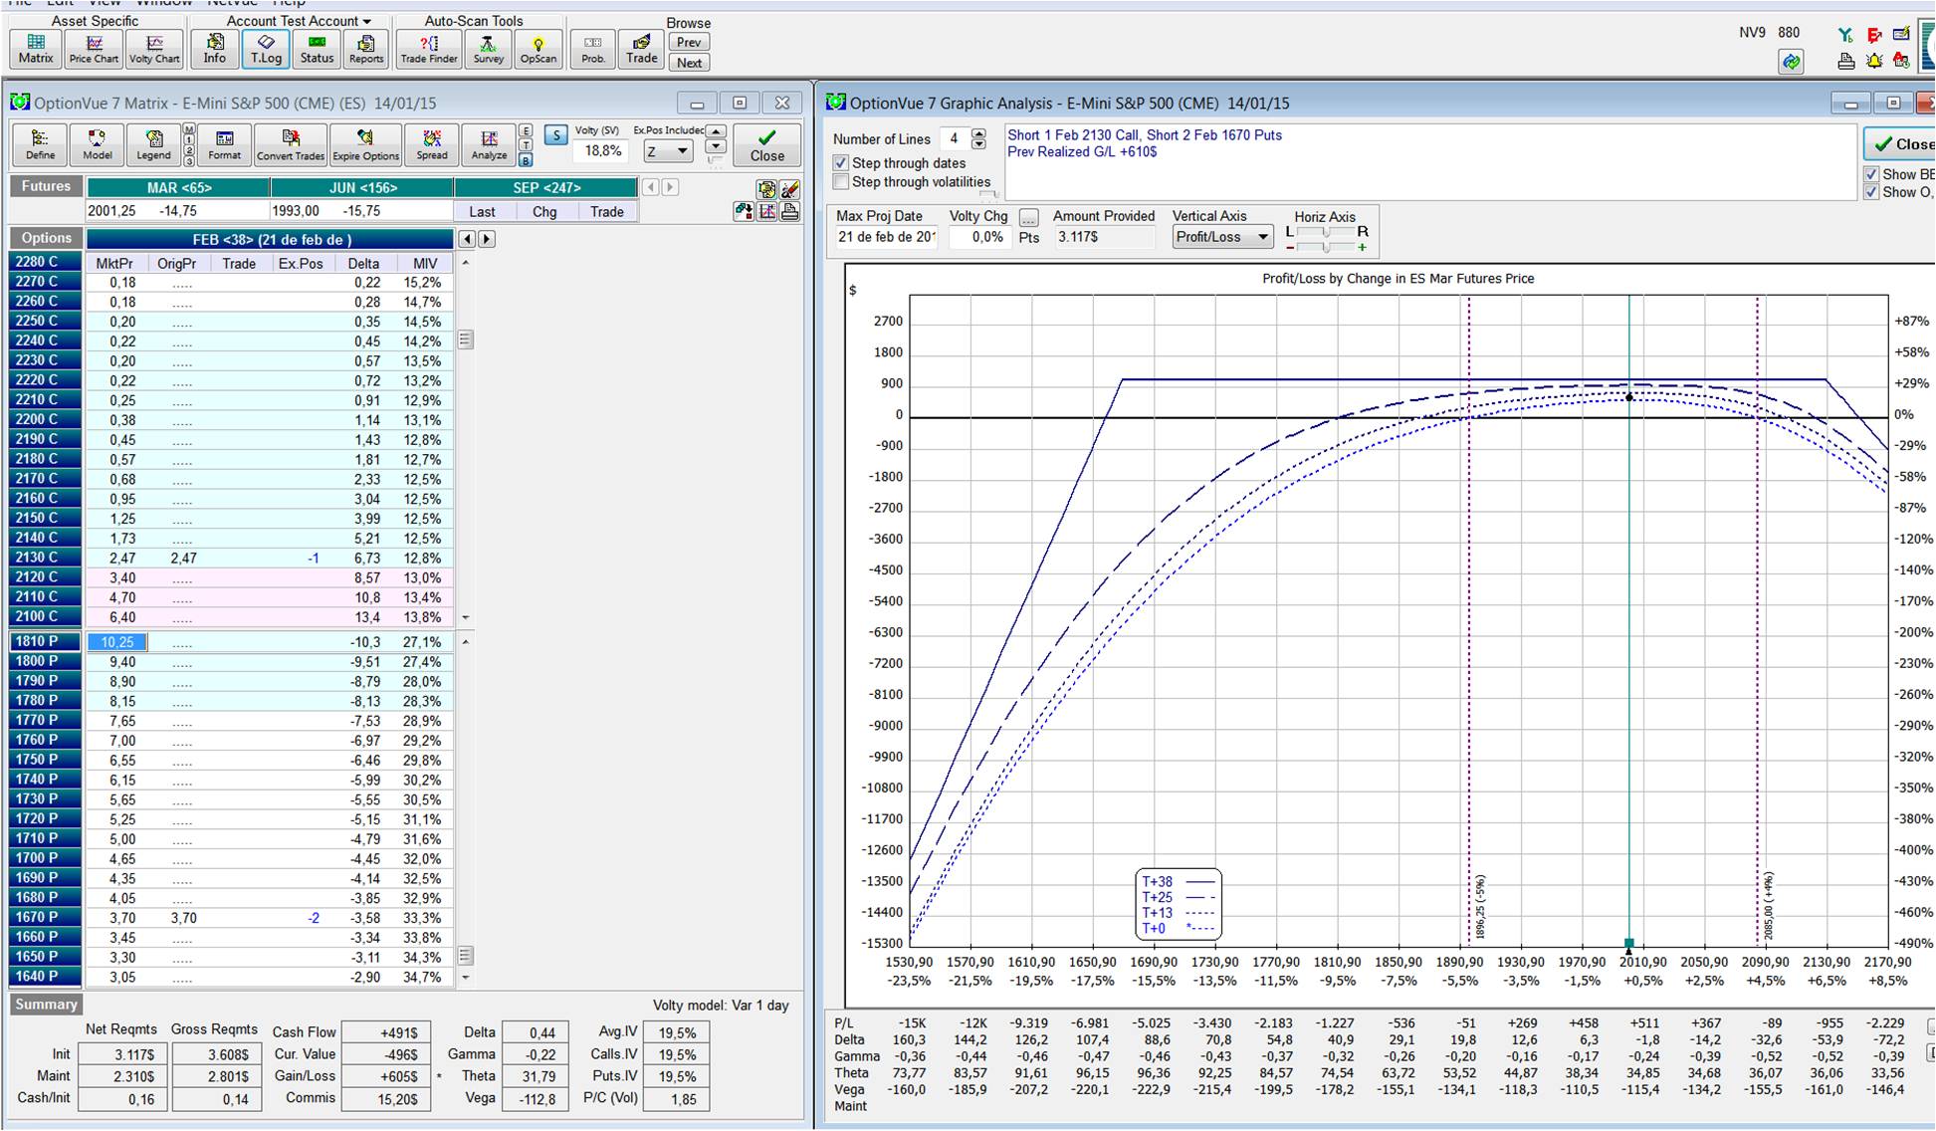Click the Expire Options icon
This screenshot has height=1131, width=1936.
pos(365,144)
